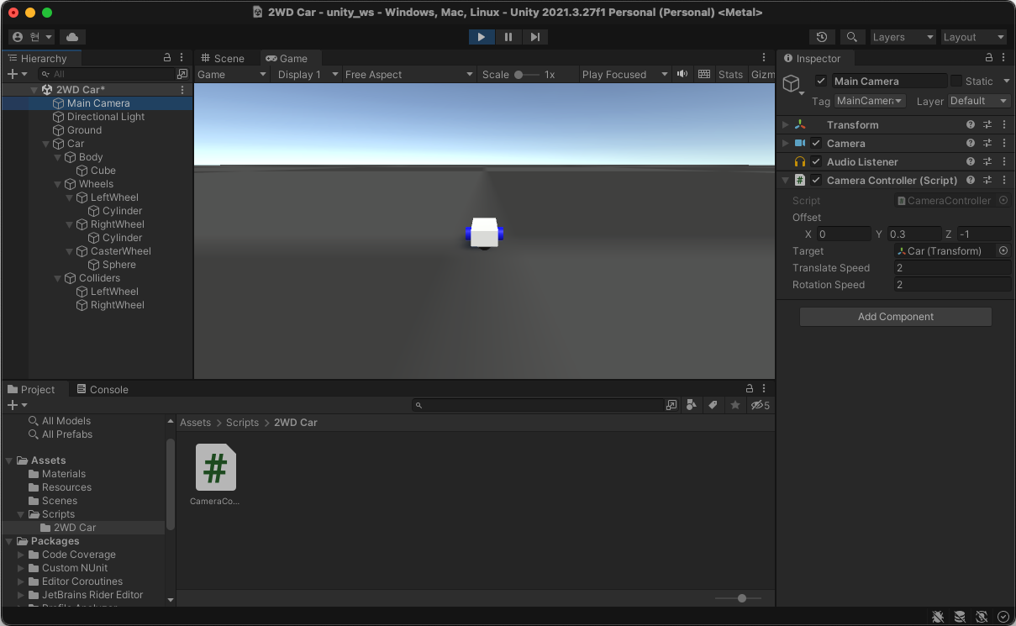
Task: Pick Target object with the circle selector
Action: coord(1003,250)
